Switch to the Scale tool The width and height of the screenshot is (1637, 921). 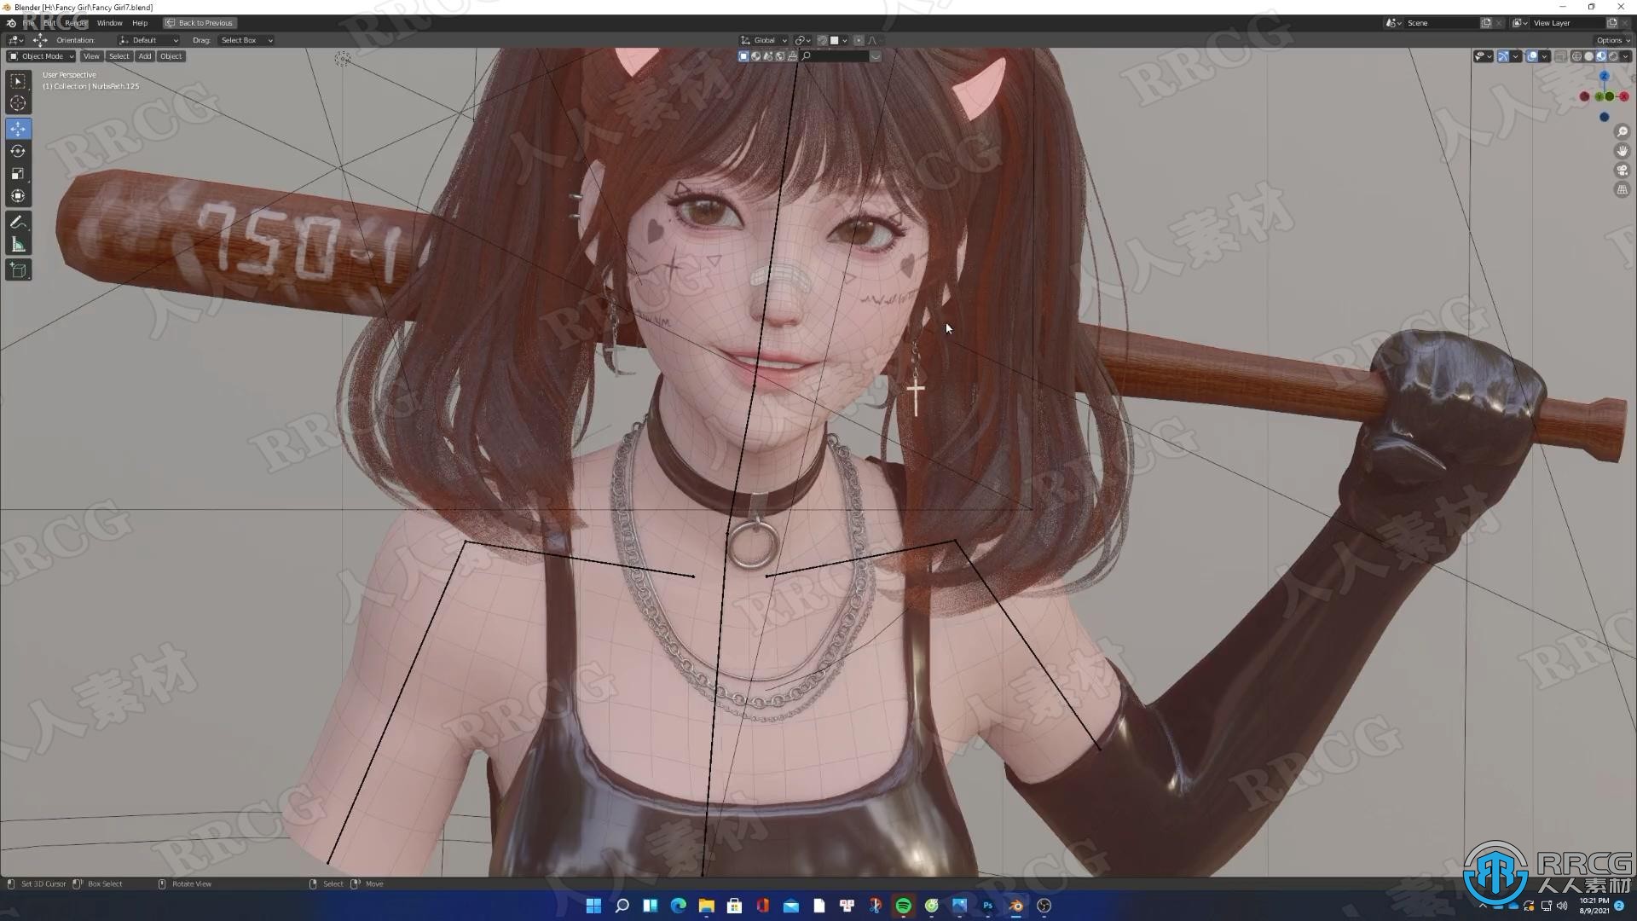tap(18, 173)
